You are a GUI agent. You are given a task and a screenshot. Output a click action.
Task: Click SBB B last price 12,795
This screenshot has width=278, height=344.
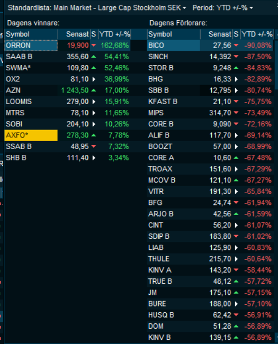pos(220,90)
